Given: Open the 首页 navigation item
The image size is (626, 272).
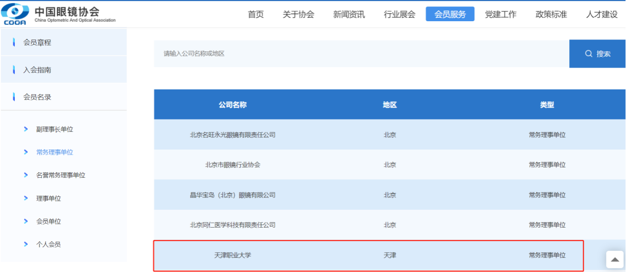Looking at the screenshot, I should click(255, 14).
